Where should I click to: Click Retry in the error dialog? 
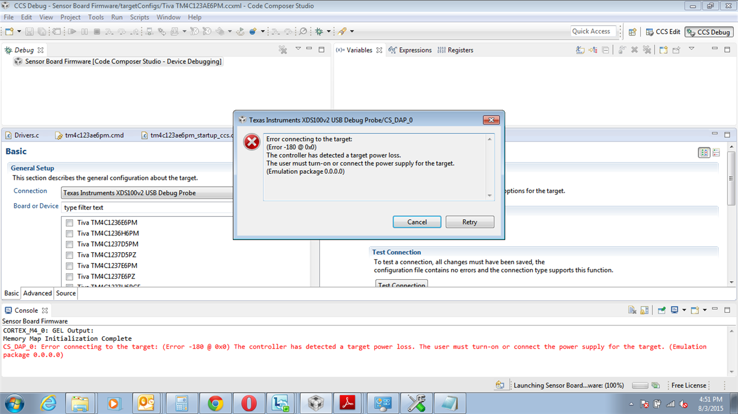click(x=470, y=222)
